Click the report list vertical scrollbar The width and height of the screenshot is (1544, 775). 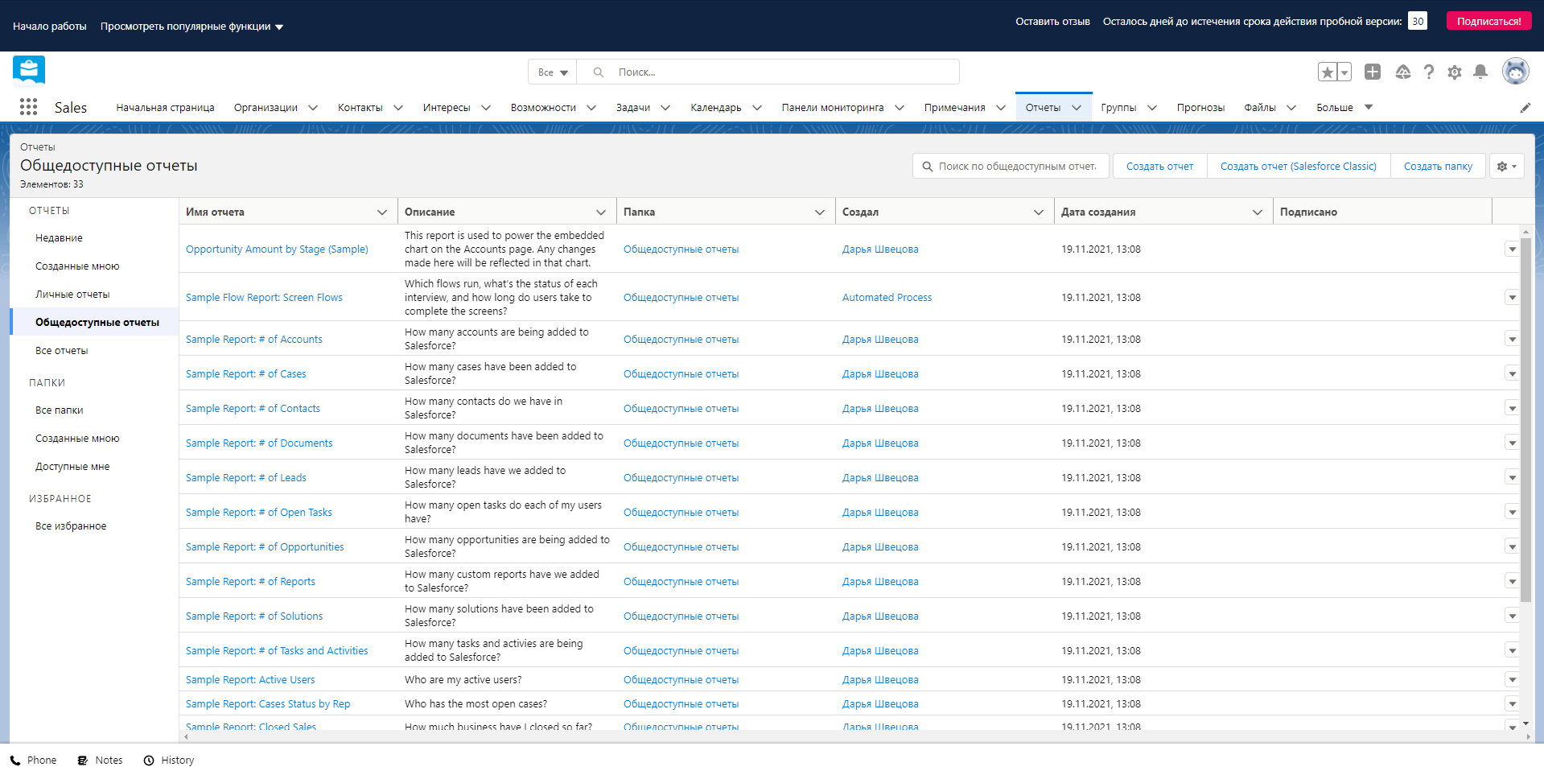[1525, 419]
